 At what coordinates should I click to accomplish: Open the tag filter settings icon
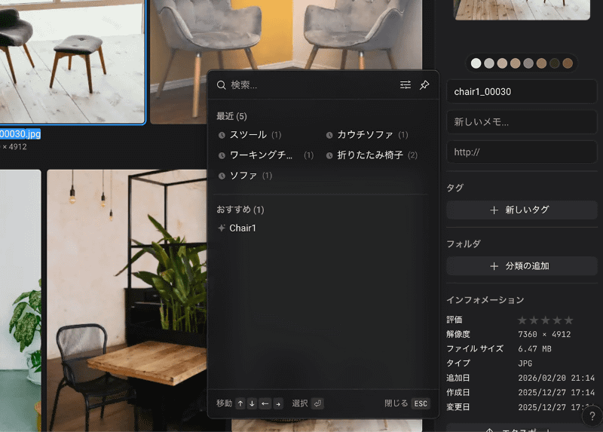point(405,84)
